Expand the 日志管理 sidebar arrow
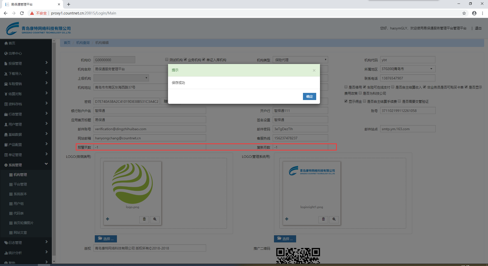488x266 pixels. [47, 242]
